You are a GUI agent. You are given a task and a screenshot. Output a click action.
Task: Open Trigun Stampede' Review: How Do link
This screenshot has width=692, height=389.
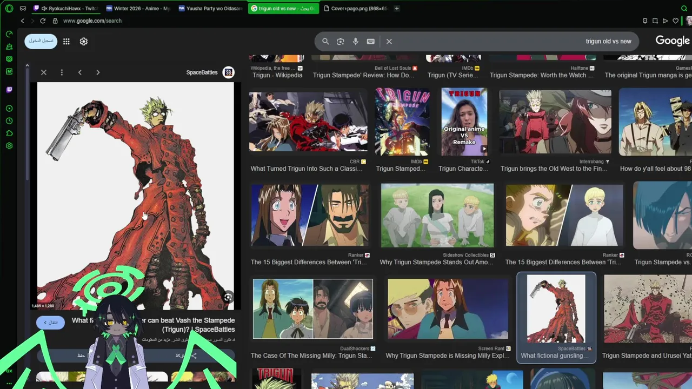(364, 76)
